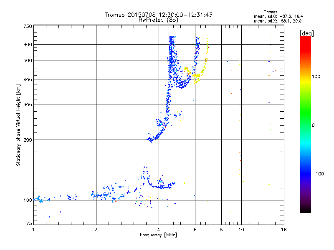Click the 'Frequency [MHz]' axis title
334x250 pixels.
pyautogui.click(x=158, y=235)
